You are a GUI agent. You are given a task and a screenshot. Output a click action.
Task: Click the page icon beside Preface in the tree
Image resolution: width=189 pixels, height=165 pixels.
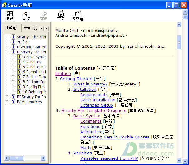tap(13, 42)
